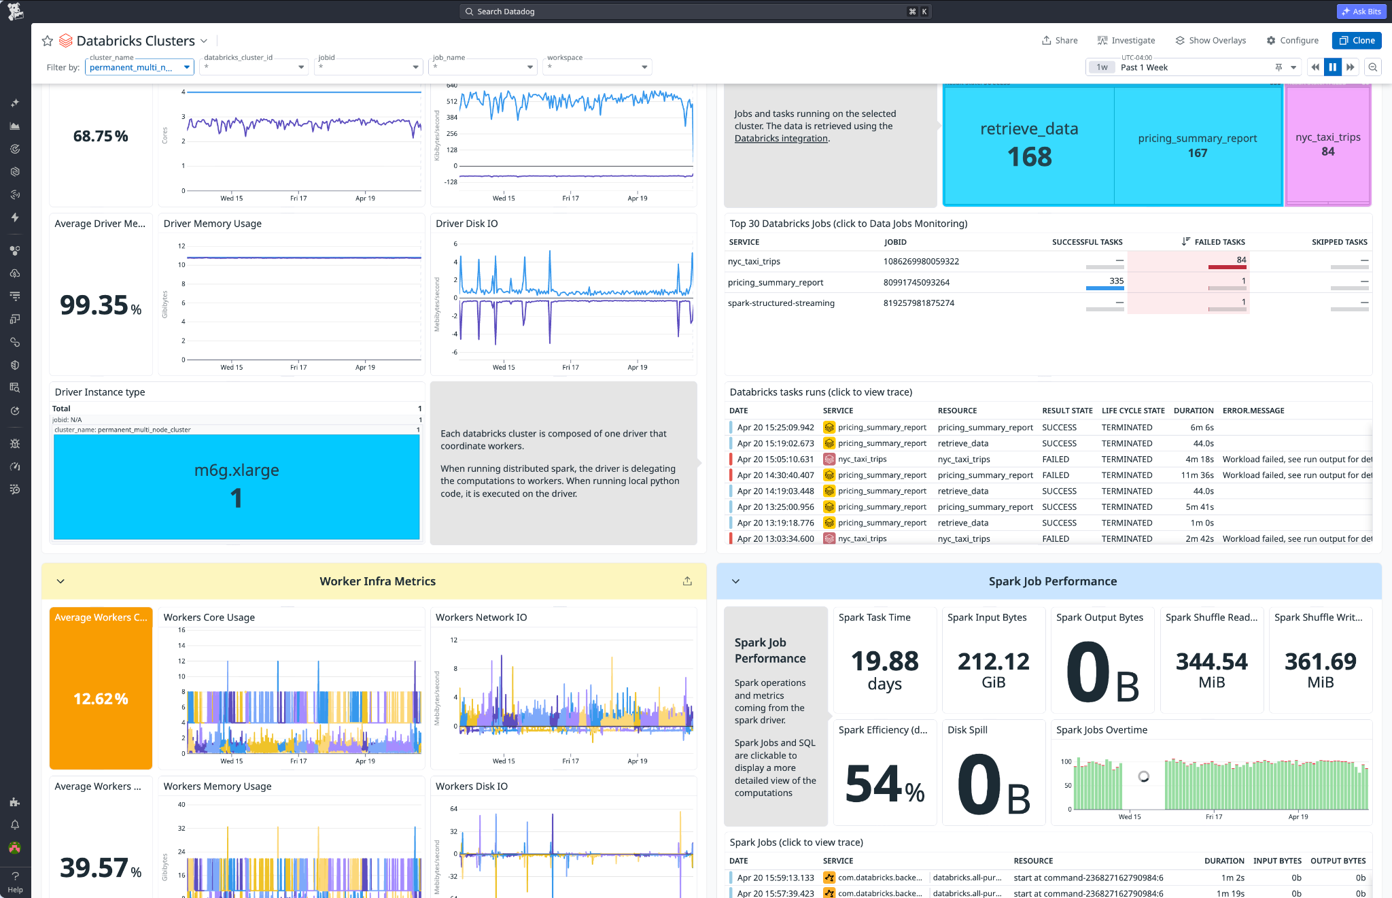Open the shield security icon in sidebar
Image resolution: width=1392 pixels, height=898 pixels.
pos(15,365)
